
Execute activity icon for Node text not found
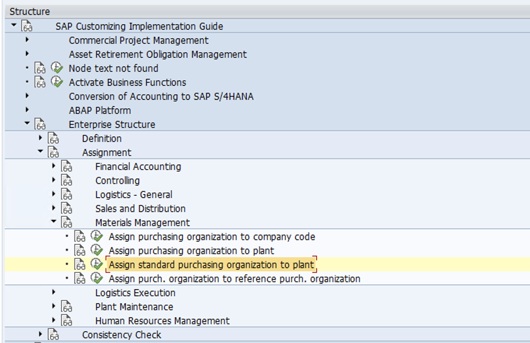coord(57,68)
